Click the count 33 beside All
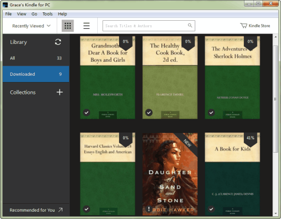The height and width of the screenshot is (219, 281). (x=59, y=58)
